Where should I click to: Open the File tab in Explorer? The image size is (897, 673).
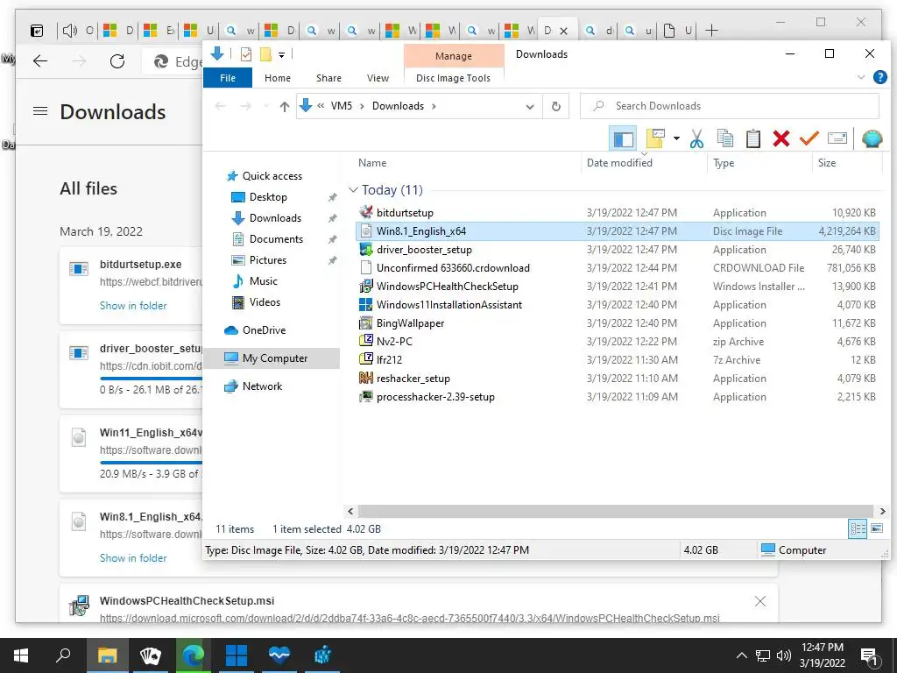coord(228,78)
